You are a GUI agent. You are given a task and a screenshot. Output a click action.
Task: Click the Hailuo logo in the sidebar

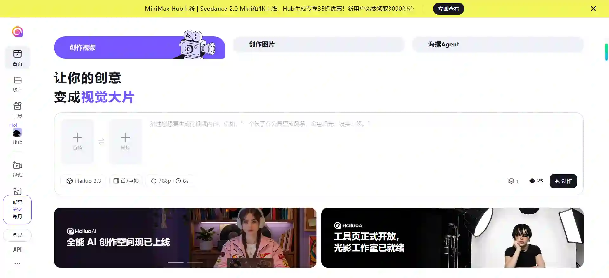[17, 32]
